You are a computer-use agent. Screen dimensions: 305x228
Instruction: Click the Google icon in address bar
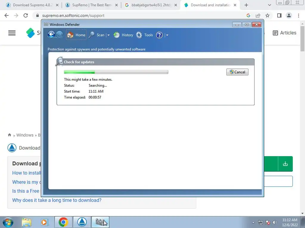coord(248,15)
